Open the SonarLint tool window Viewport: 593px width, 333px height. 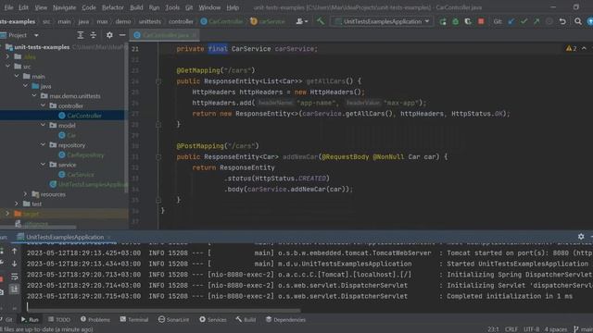pos(173,320)
